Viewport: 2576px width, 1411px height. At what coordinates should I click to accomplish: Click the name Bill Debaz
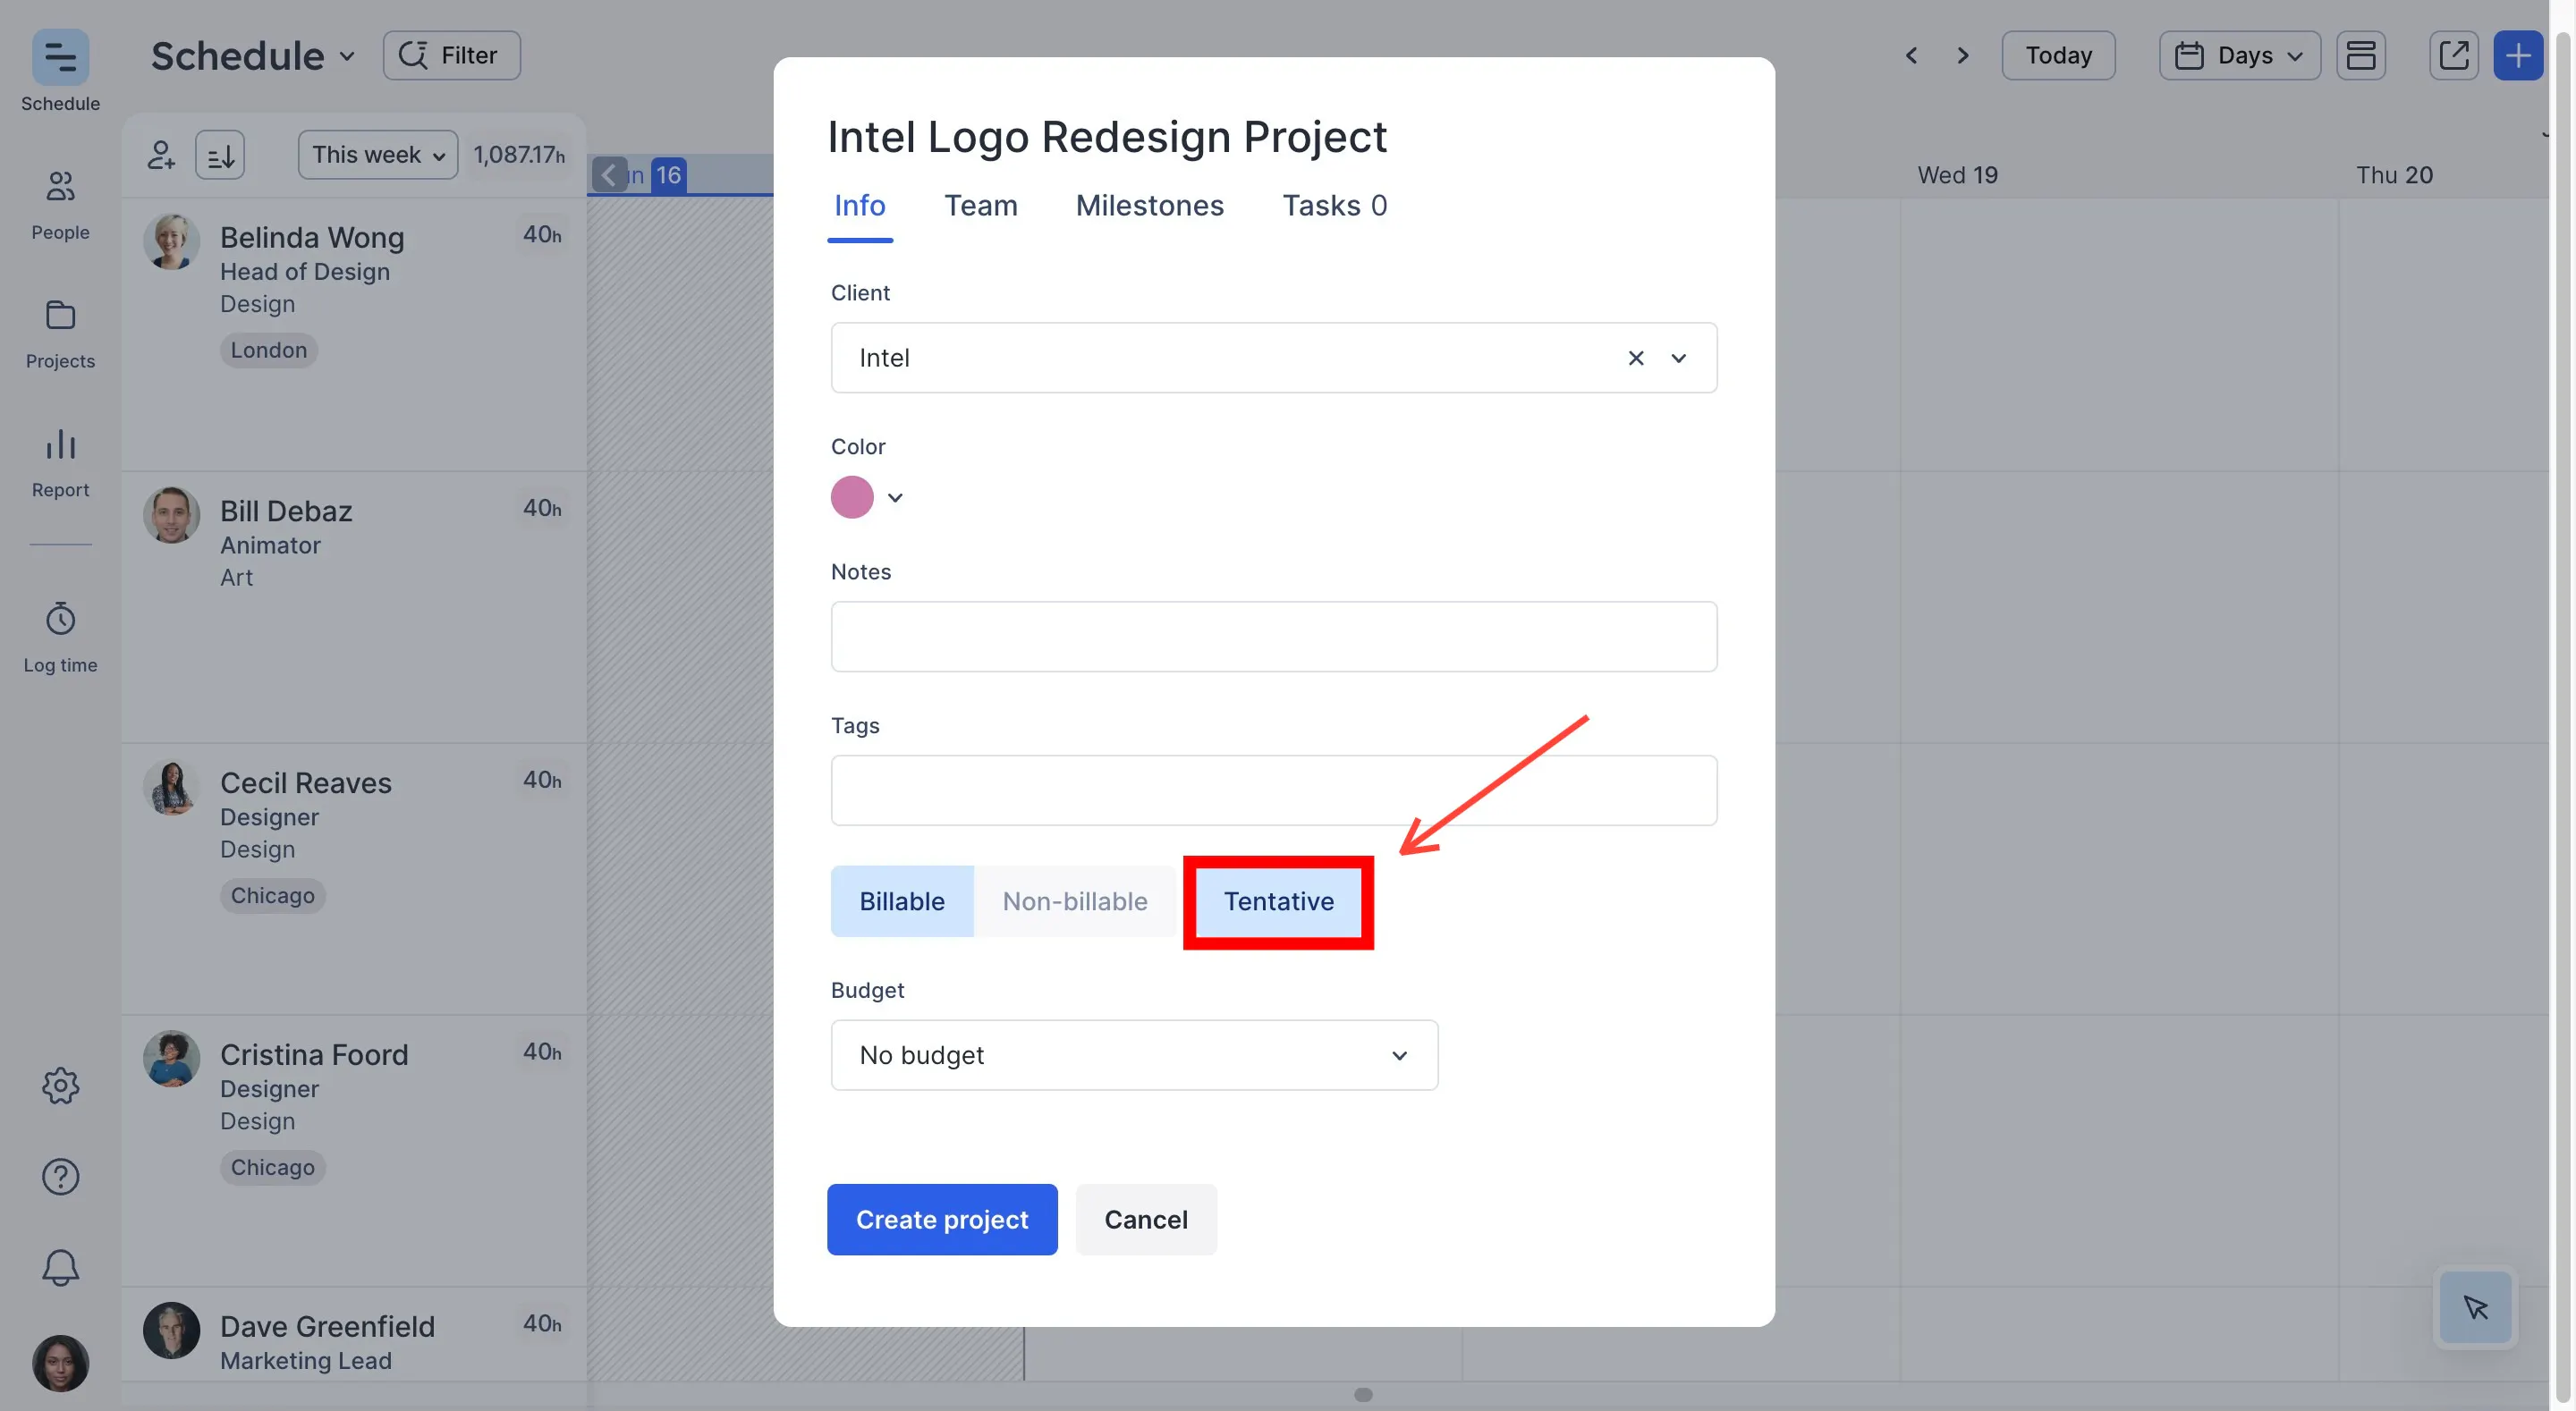pyautogui.click(x=286, y=511)
